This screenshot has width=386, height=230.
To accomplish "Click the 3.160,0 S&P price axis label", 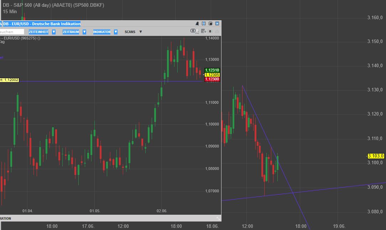I will click(x=375, y=17).
